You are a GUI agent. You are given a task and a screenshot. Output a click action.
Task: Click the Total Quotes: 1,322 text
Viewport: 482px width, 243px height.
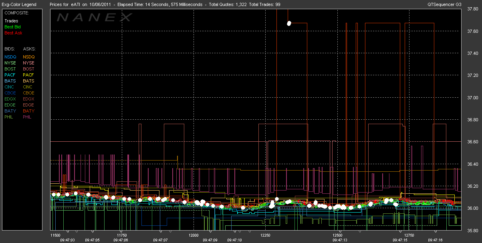(x=227, y=4)
